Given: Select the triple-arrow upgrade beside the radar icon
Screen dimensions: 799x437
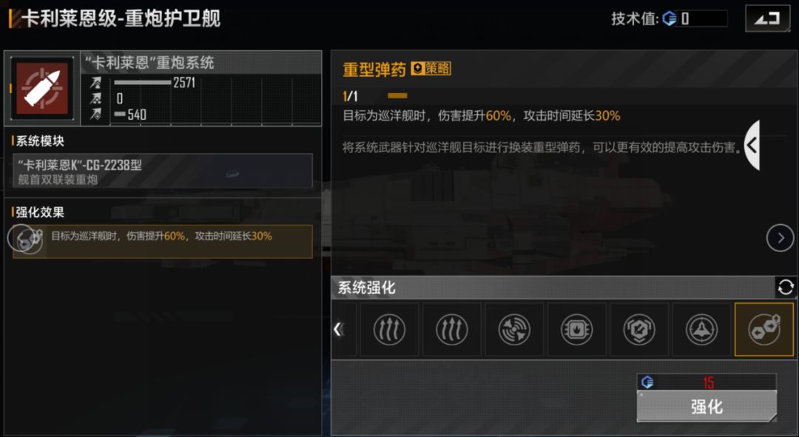Looking at the screenshot, I should coord(451,329).
